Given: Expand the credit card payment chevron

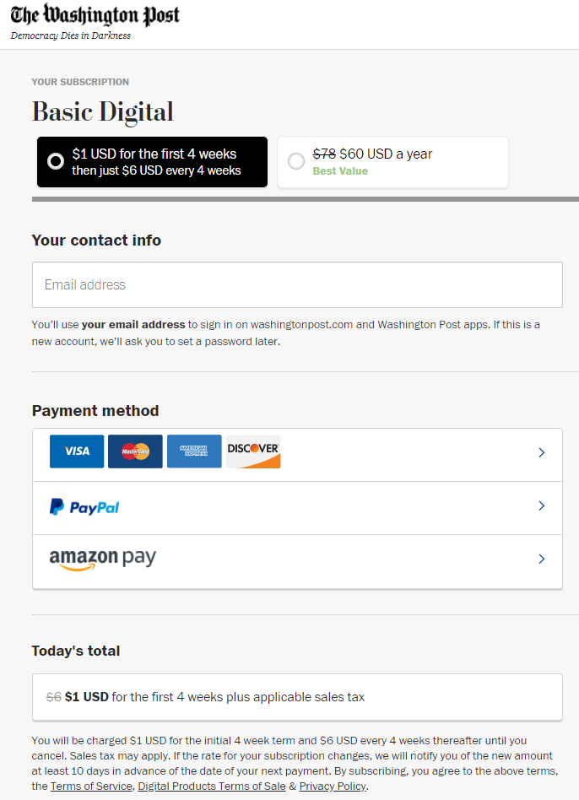Looking at the screenshot, I should pos(542,452).
